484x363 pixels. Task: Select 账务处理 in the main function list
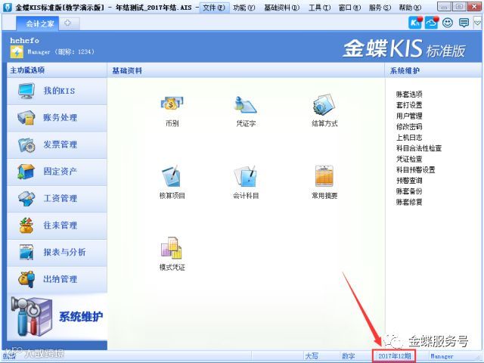57,118
